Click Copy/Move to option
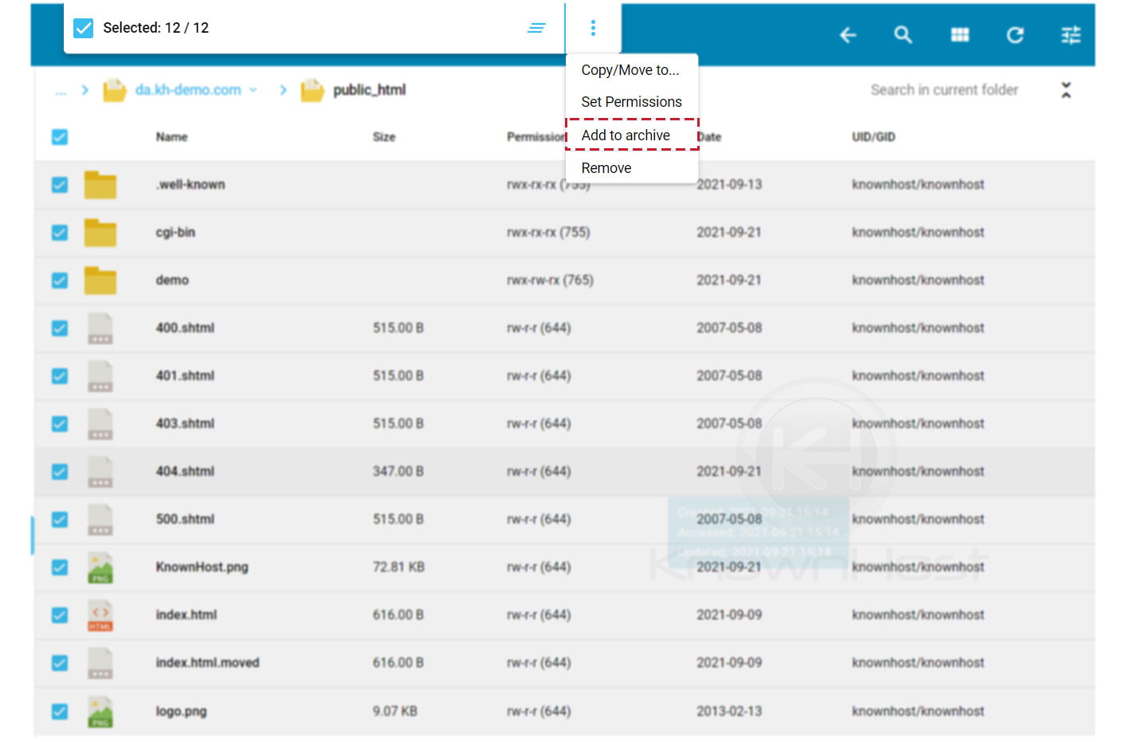1126x742 pixels. (630, 69)
